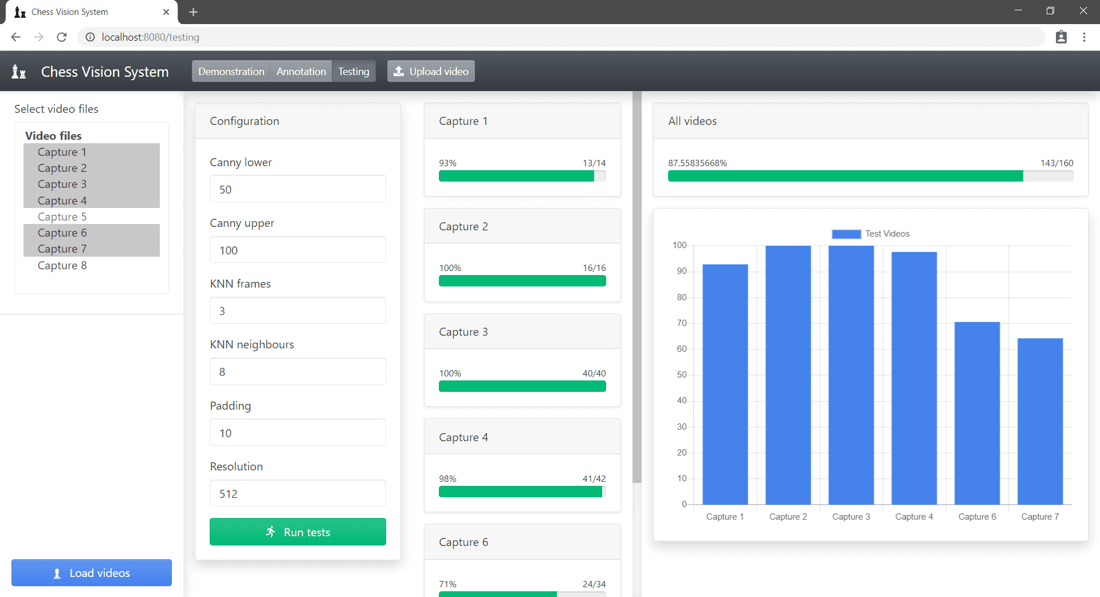Go back using the browser back arrow

pos(15,37)
